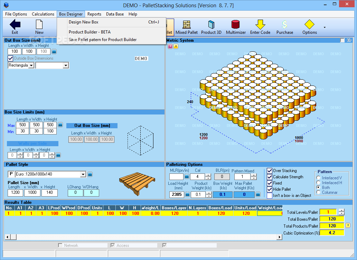Open the File Options menu
Viewport: 357px width, 260px height.
click(16, 14)
